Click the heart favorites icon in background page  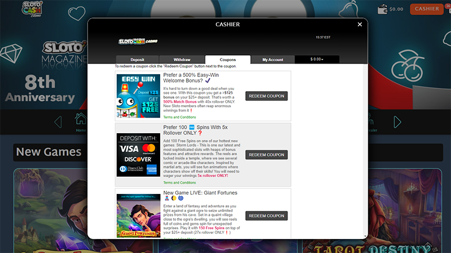point(77,13)
